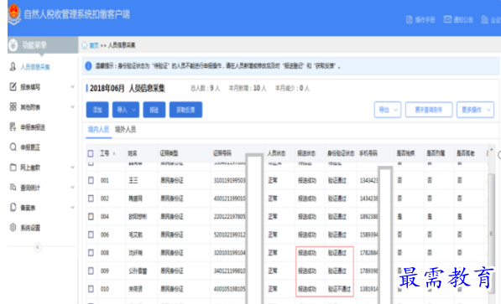Select 人员信息采集 menu label
The image size is (501, 304).
(x=35, y=67)
